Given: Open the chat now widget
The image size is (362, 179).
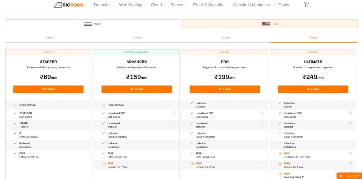Looking at the screenshot, I should (349, 176).
